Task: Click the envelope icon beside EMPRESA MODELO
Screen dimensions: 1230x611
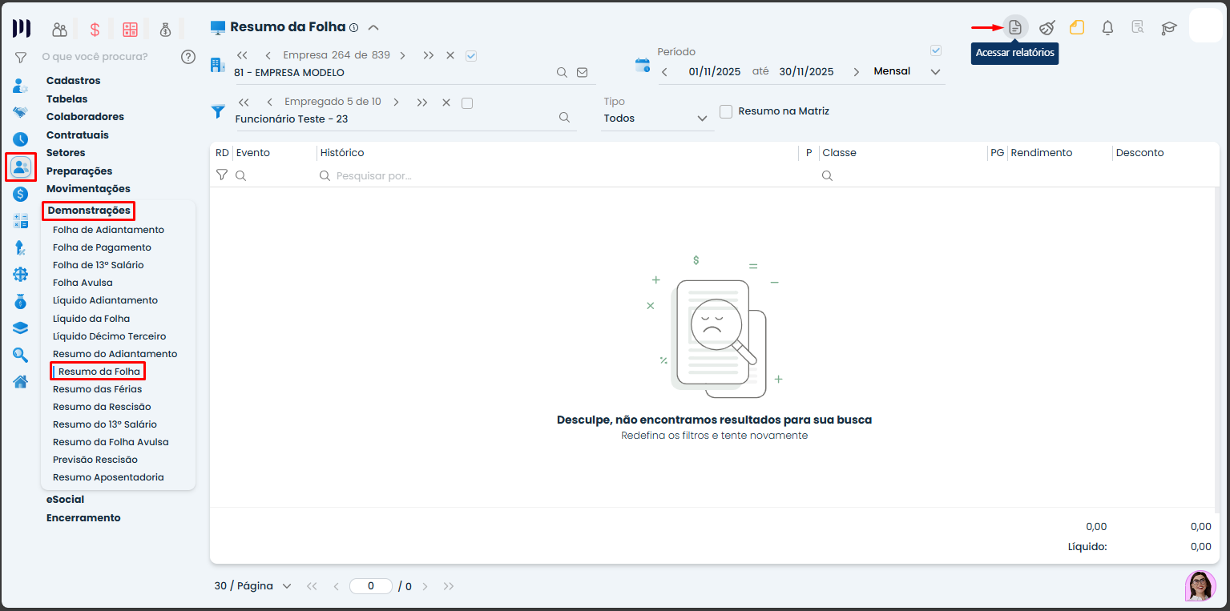Action: (583, 73)
